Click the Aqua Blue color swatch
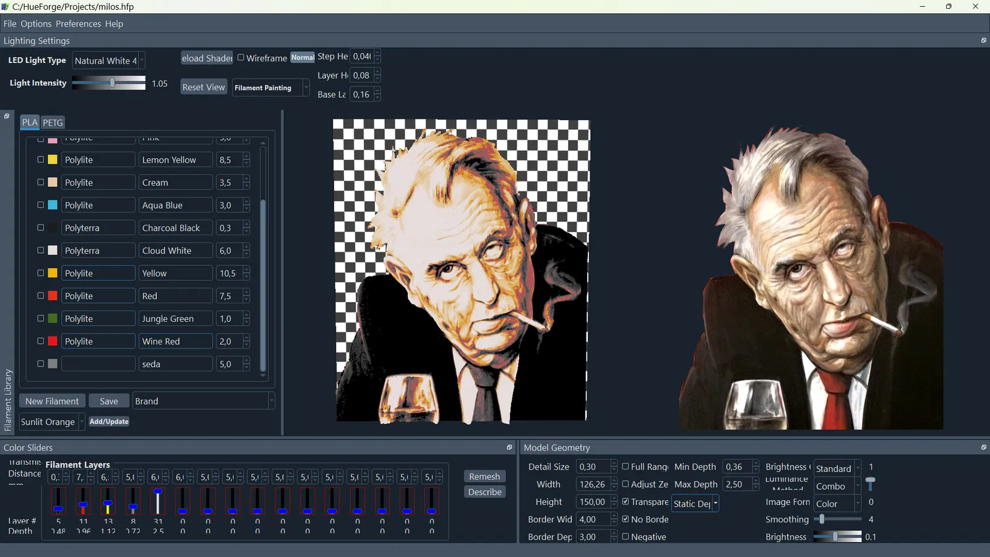Screen dimensions: 990x557 point(53,205)
